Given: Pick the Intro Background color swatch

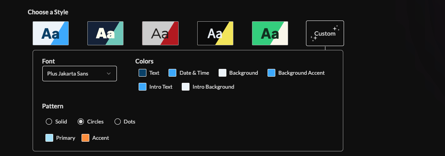Looking at the screenshot, I should 186,87.
